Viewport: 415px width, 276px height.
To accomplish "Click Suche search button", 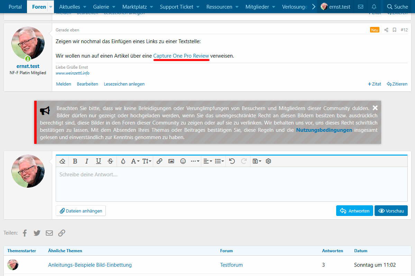I will 397,7.
